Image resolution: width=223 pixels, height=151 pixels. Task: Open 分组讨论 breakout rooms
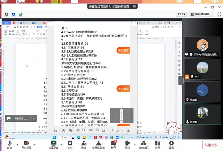tap(144, 145)
